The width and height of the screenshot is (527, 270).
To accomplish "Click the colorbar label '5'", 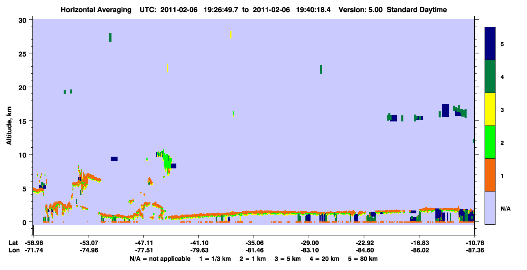I will 502,44.
